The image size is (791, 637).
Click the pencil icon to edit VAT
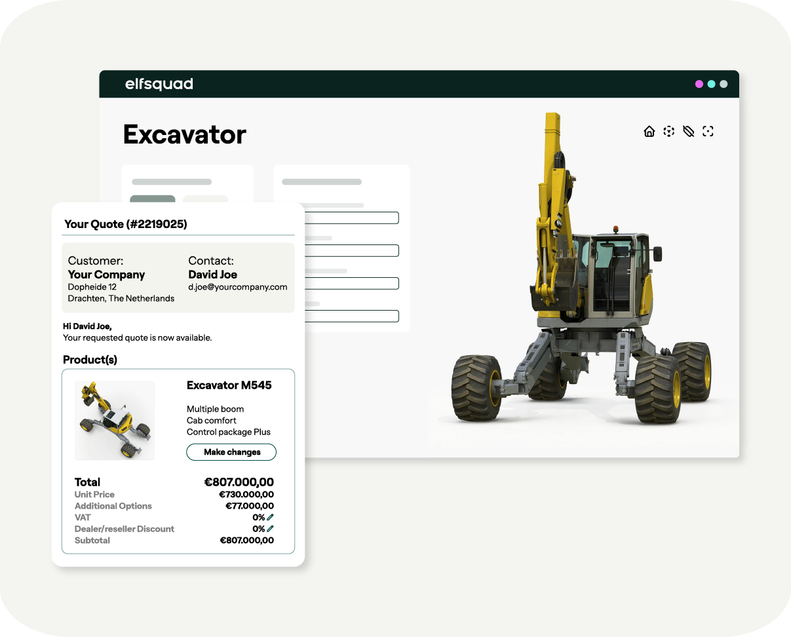(x=271, y=517)
